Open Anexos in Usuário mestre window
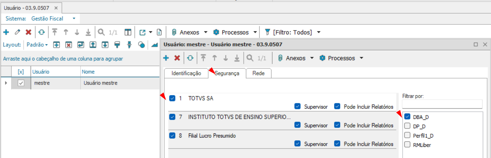The image size is (491, 158). (295, 58)
